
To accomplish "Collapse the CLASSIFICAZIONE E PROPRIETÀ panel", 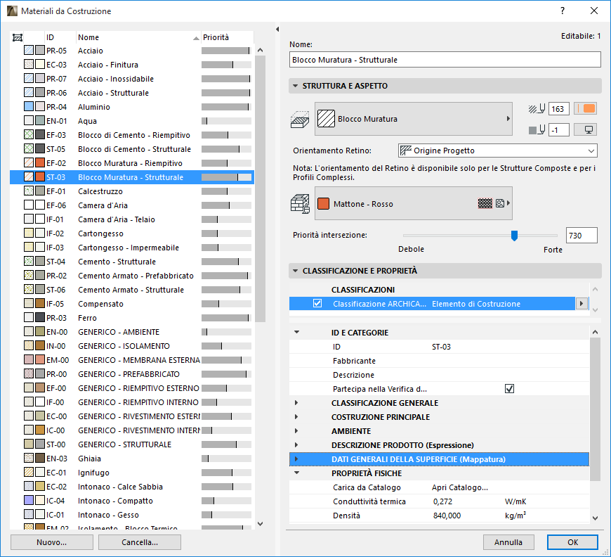I will [x=296, y=271].
